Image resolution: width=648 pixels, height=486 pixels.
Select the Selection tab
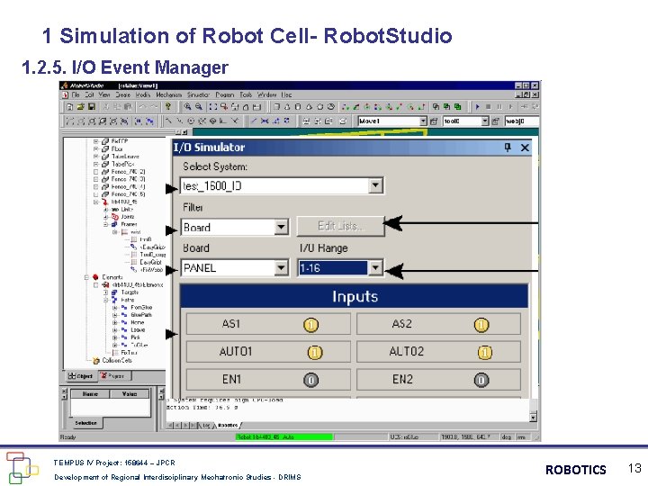[x=86, y=423]
